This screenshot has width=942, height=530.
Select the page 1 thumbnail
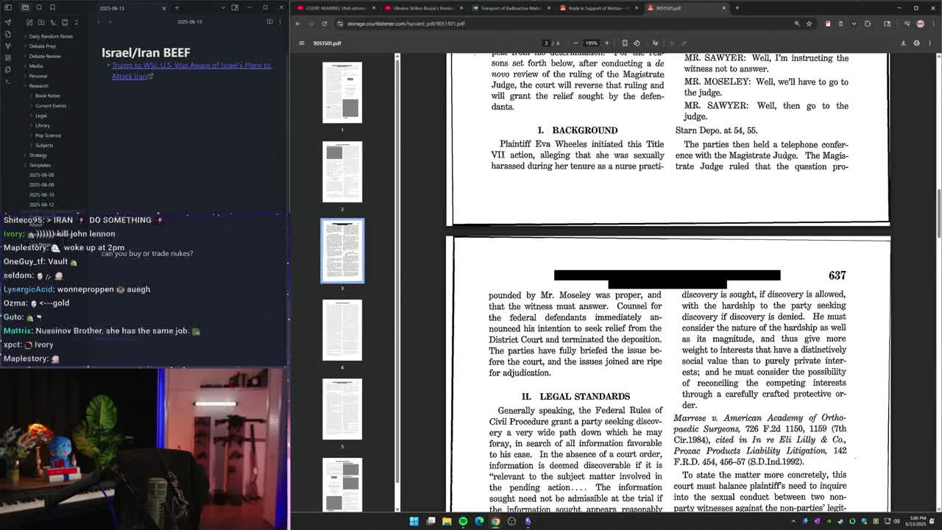(342, 92)
